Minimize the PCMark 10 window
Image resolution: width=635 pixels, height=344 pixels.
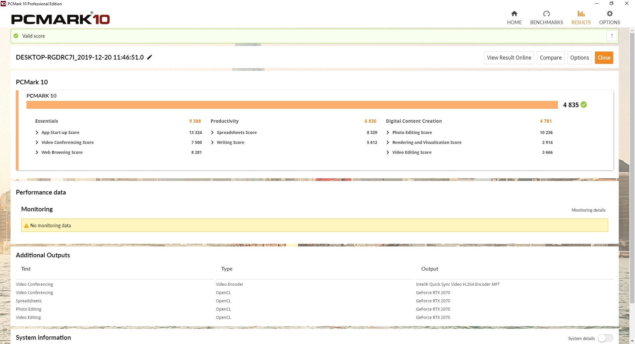(596, 4)
